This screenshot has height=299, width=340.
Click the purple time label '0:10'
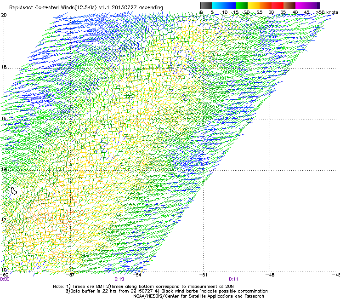point(119,279)
